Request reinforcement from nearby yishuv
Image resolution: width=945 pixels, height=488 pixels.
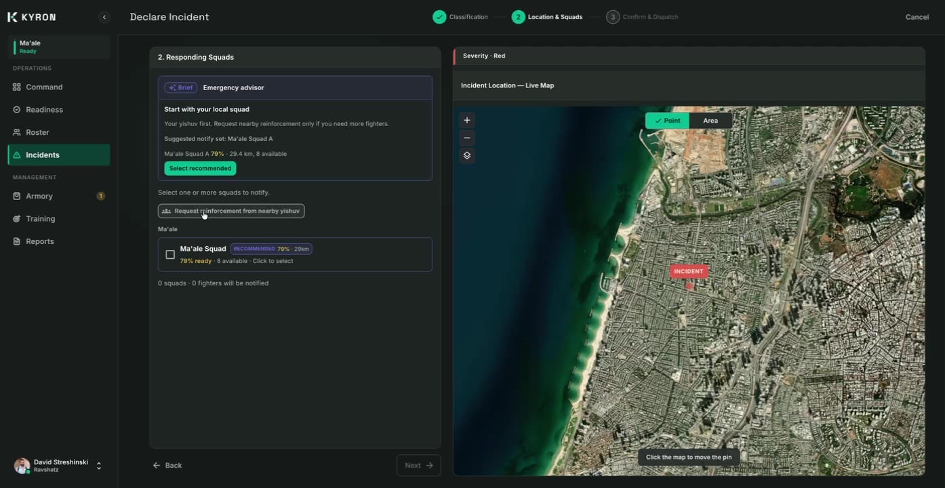(x=231, y=211)
